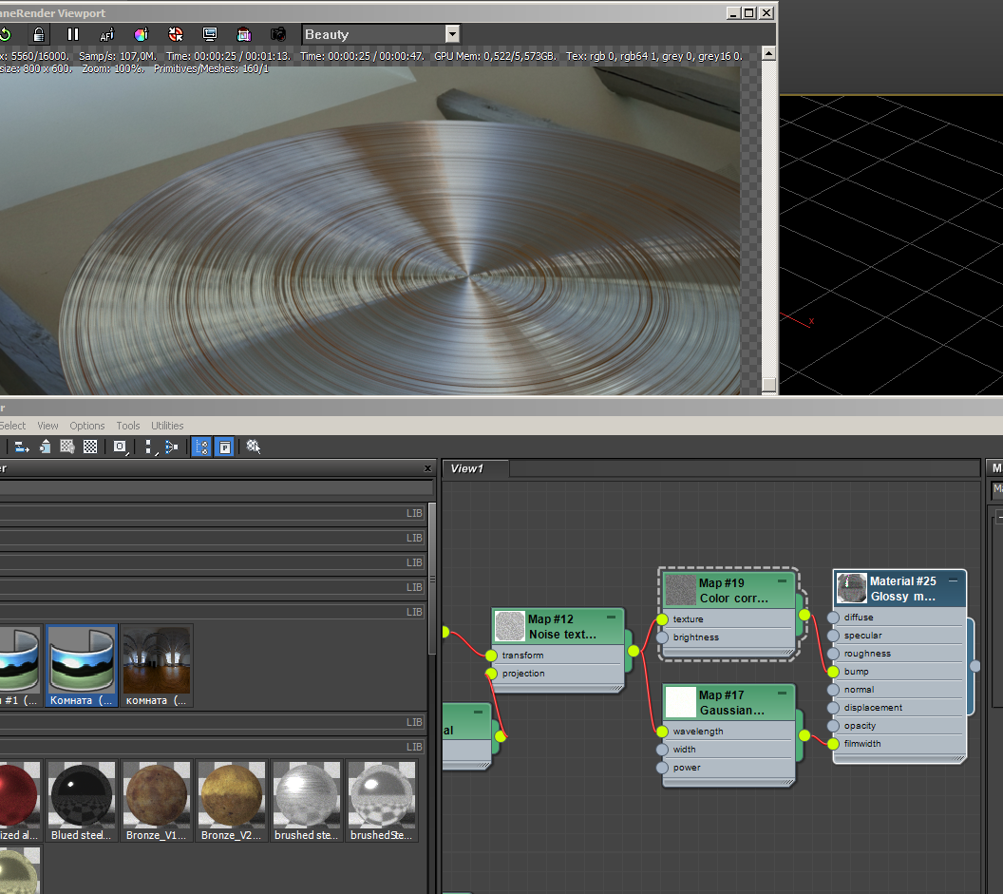
Task: Toggle the parameter editor button
Action: (224, 447)
